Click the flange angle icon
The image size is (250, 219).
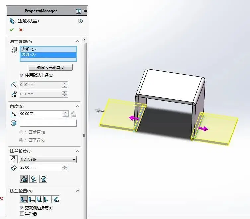[13, 114]
